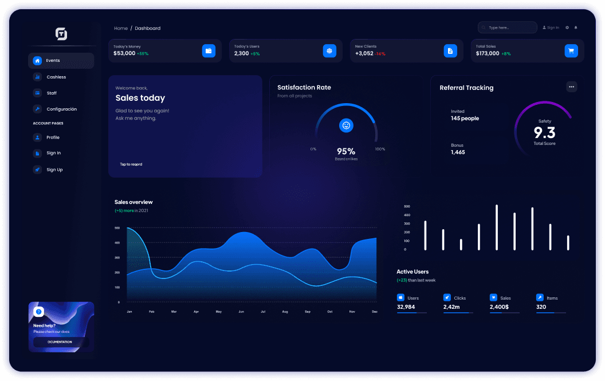This screenshot has width=605, height=381.
Task: Click the Items progress bar under 320
Action: click(551, 313)
